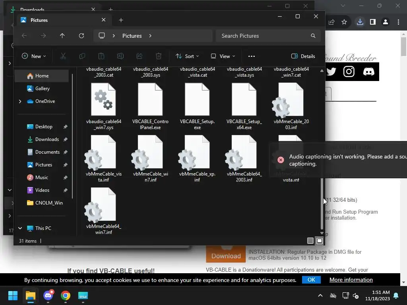Screen dimensions: 407x305
Task: Open Google Chrome from taskbar
Action: (x=66, y=295)
